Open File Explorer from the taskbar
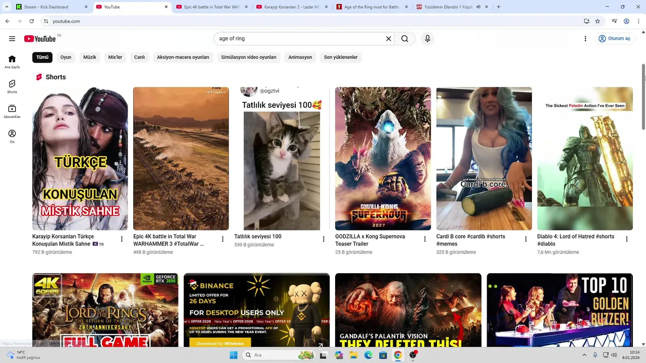The height and width of the screenshot is (363, 646). click(354, 355)
